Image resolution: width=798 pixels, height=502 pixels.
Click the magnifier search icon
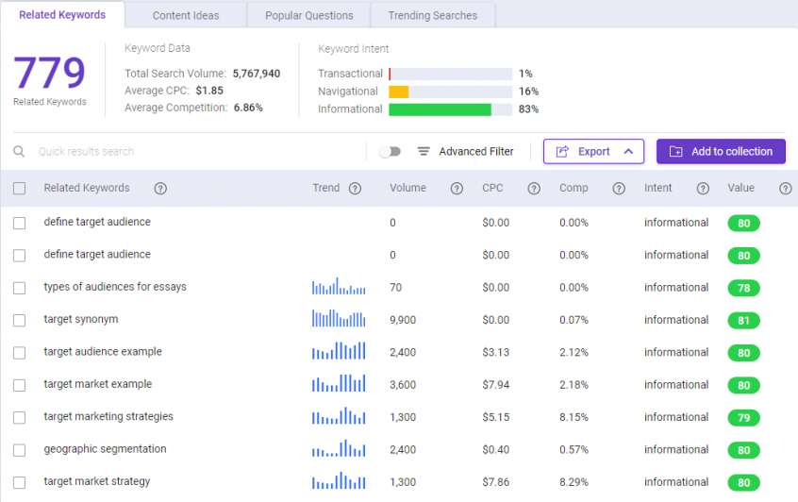point(19,151)
